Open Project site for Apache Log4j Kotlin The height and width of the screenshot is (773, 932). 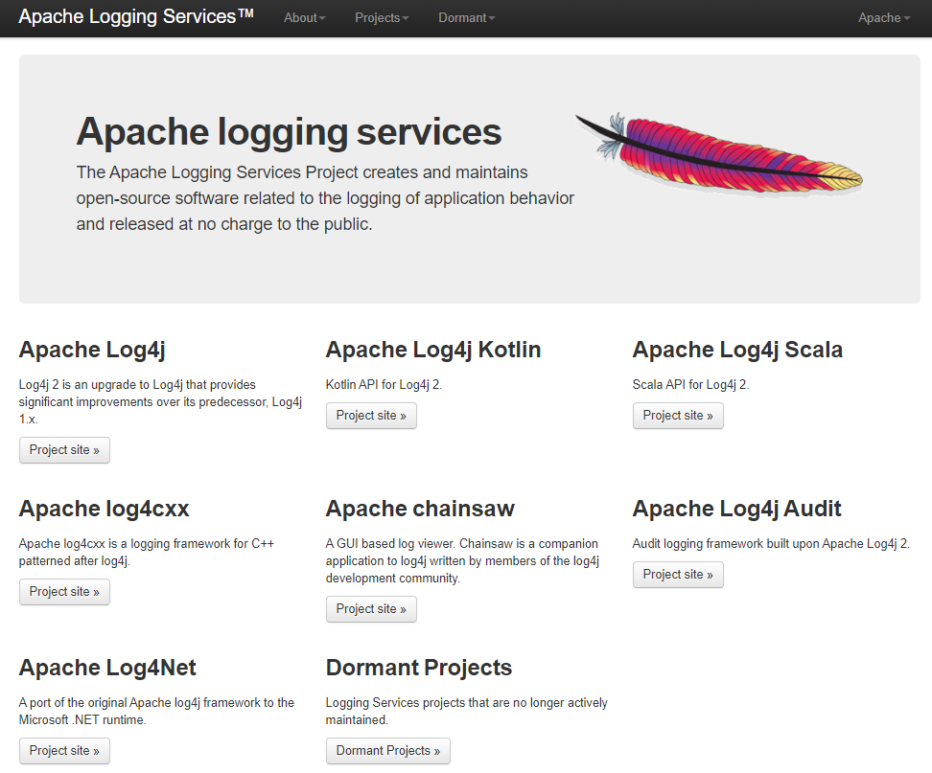click(x=371, y=416)
